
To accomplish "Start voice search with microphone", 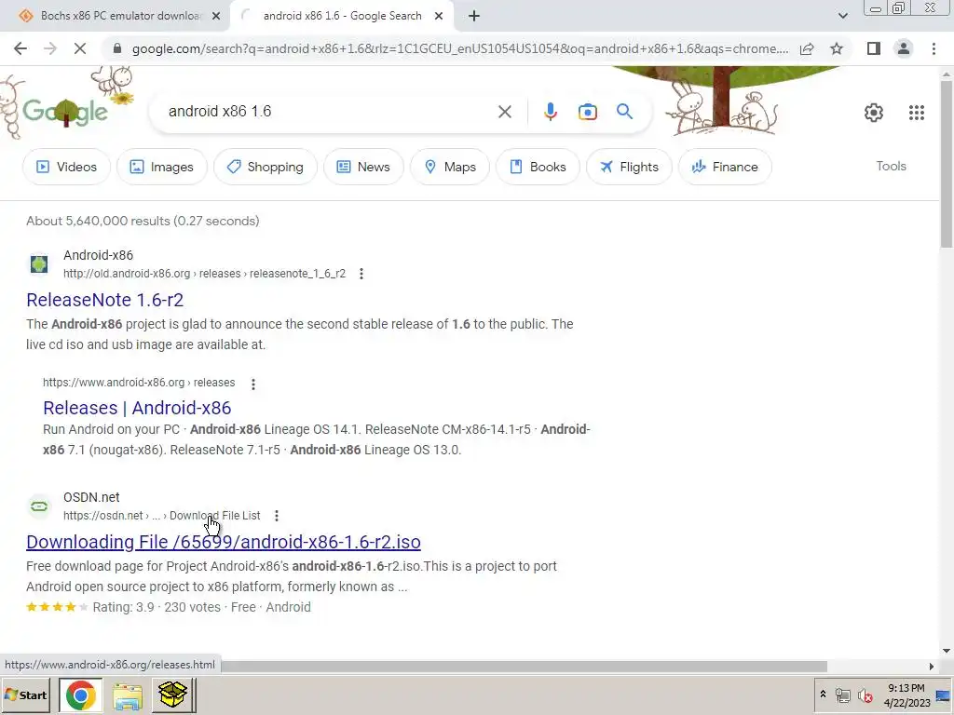I will [x=550, y=112].
